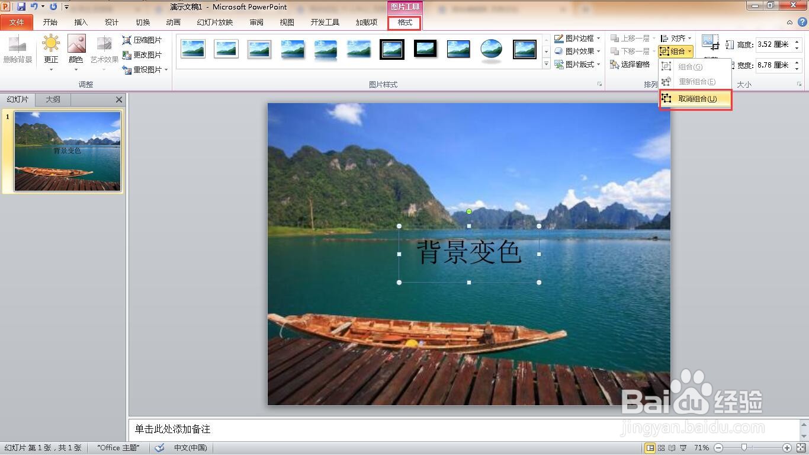Open the 文件 (File) tab

[x=17, y=23]
